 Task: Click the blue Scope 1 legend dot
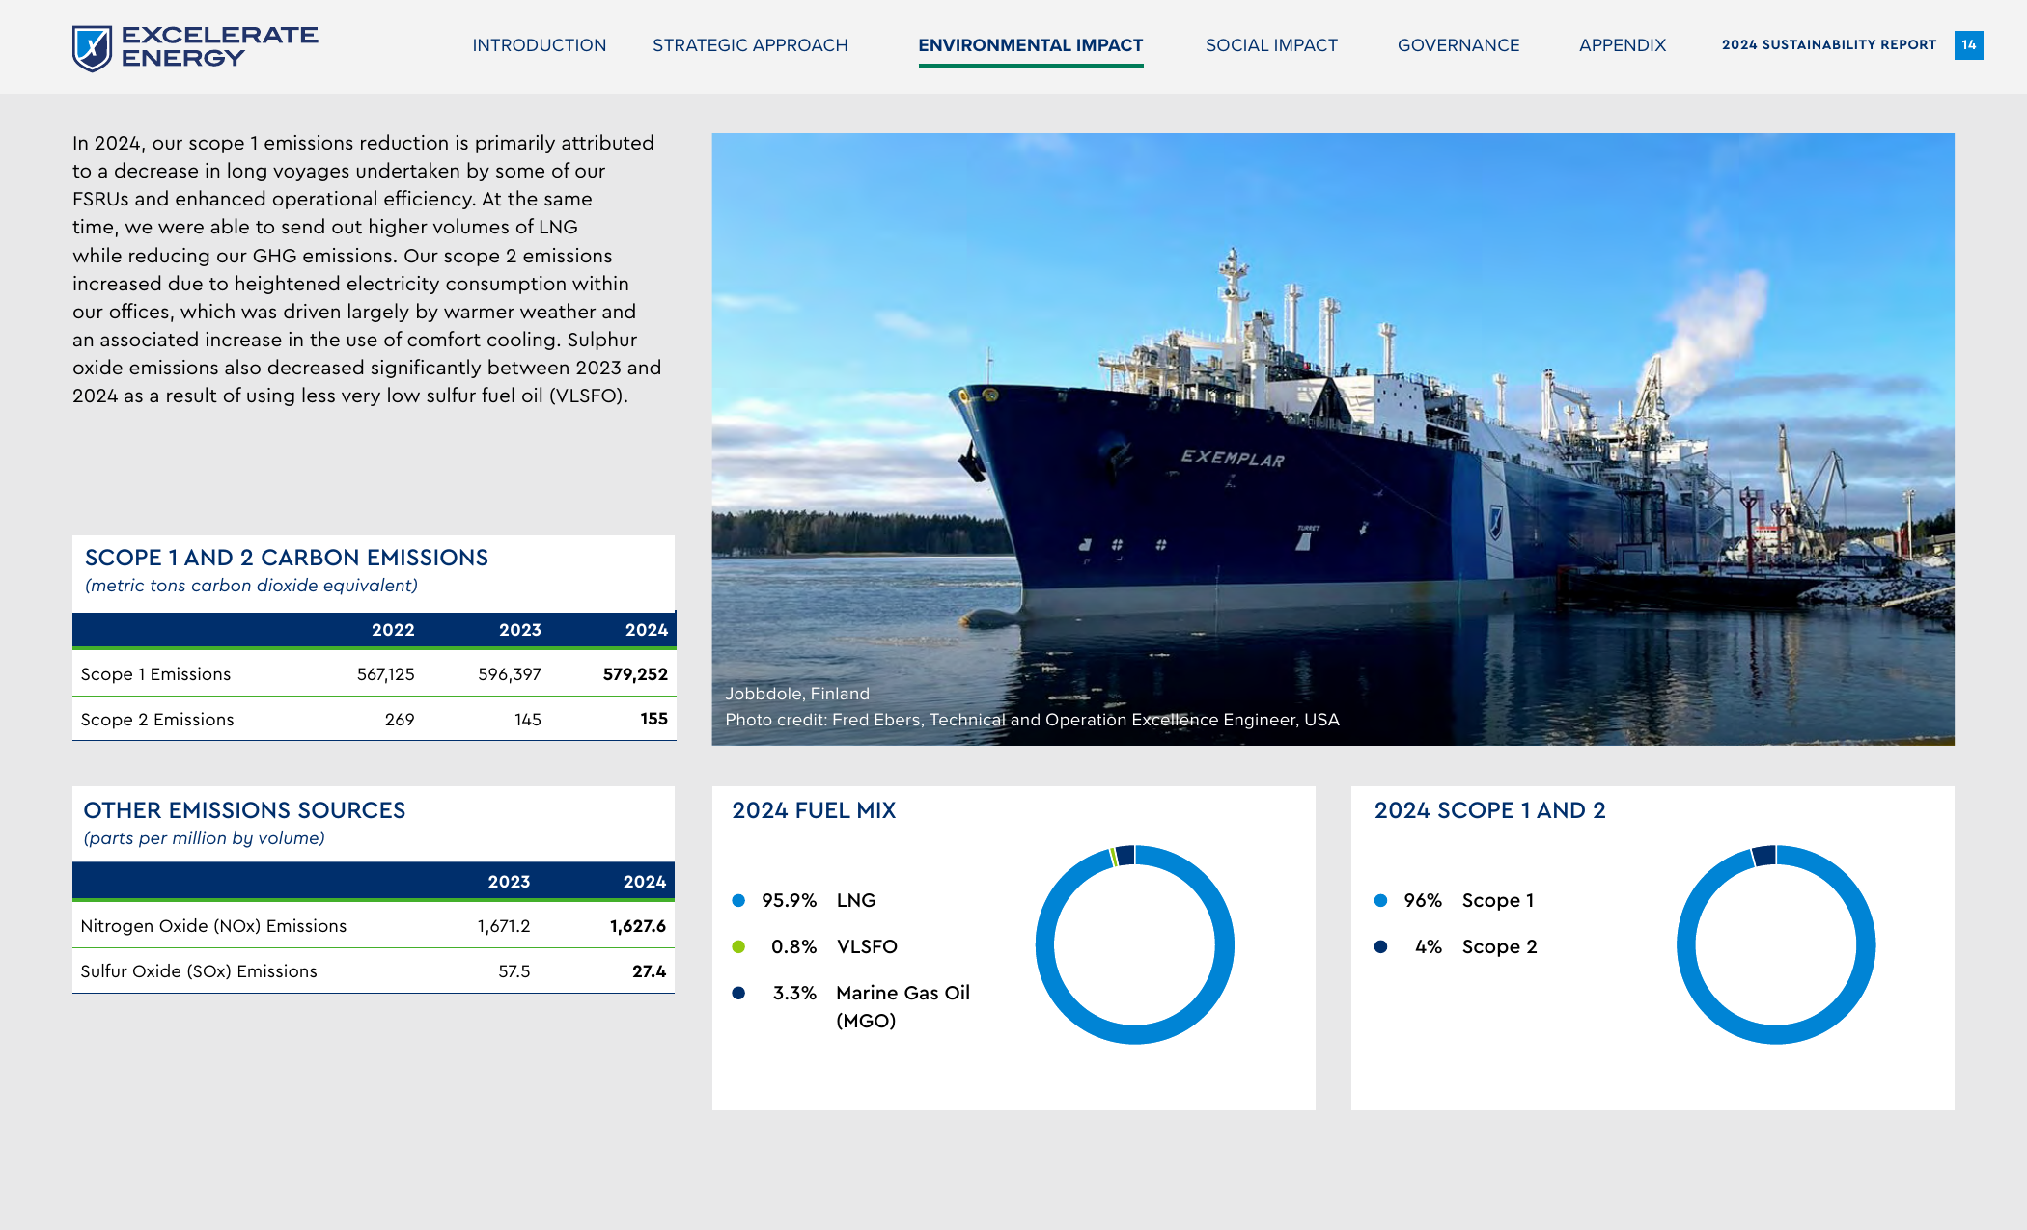pyautogui.click(x=1381, y=900)
